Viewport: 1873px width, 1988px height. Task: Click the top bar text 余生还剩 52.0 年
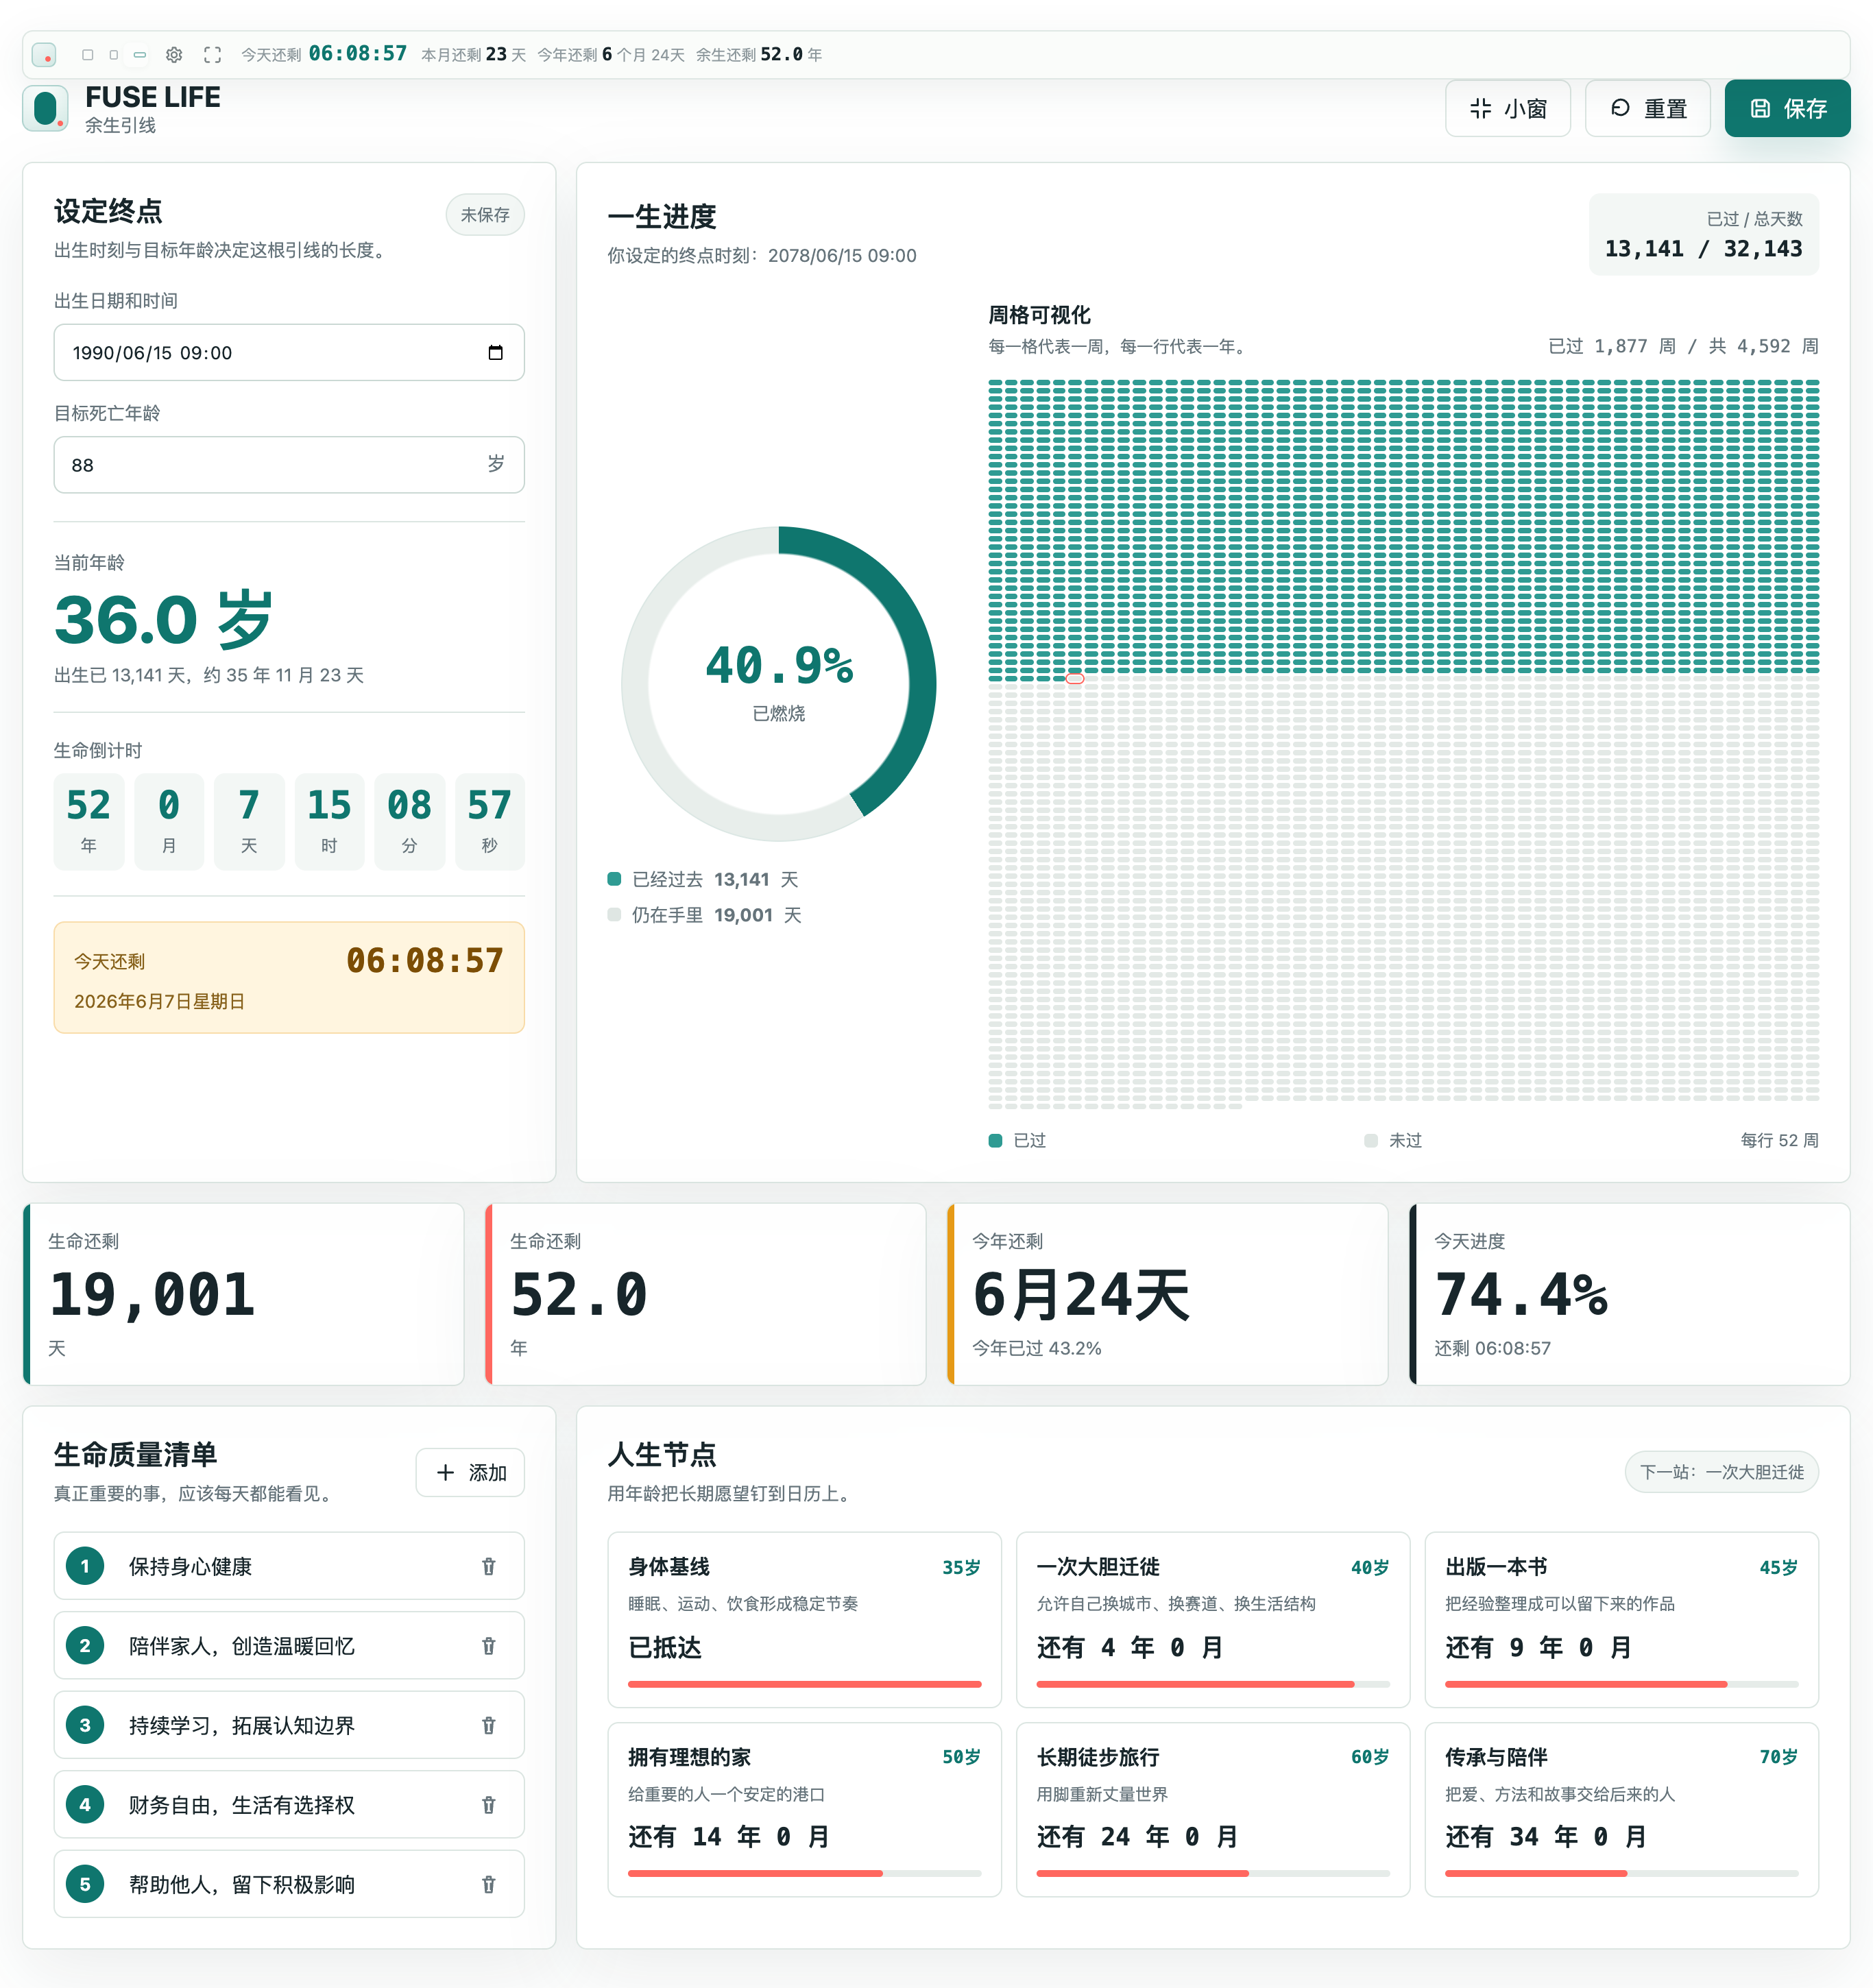(x=759, y=55)
